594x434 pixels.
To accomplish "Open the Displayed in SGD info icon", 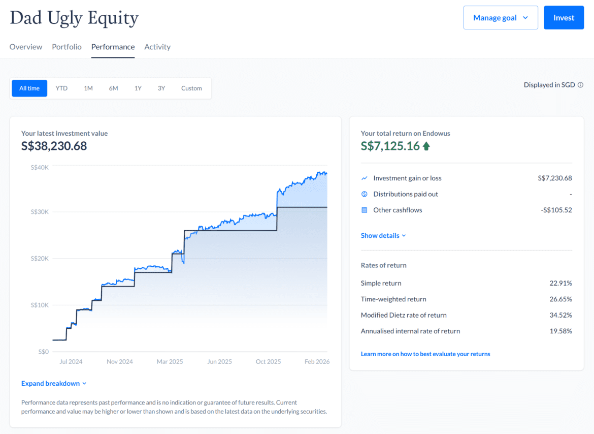I will click(580, 85).
